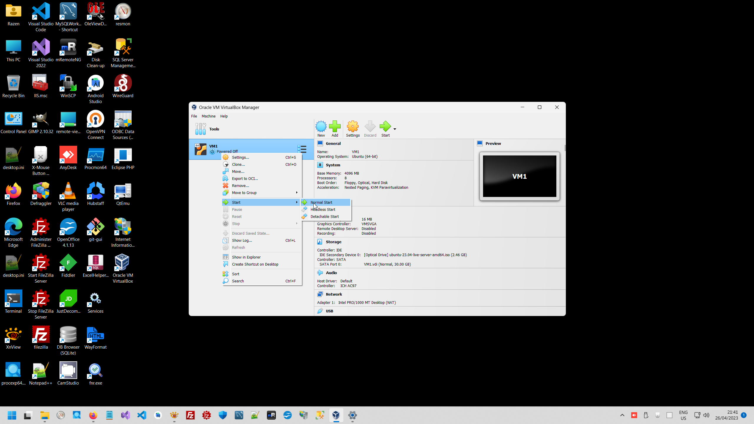
Task: Click the Network section icon
Action: (x=320, y=294)
